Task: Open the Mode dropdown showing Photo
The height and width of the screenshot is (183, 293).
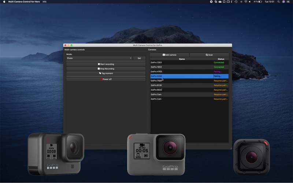Action: [99, 58]
